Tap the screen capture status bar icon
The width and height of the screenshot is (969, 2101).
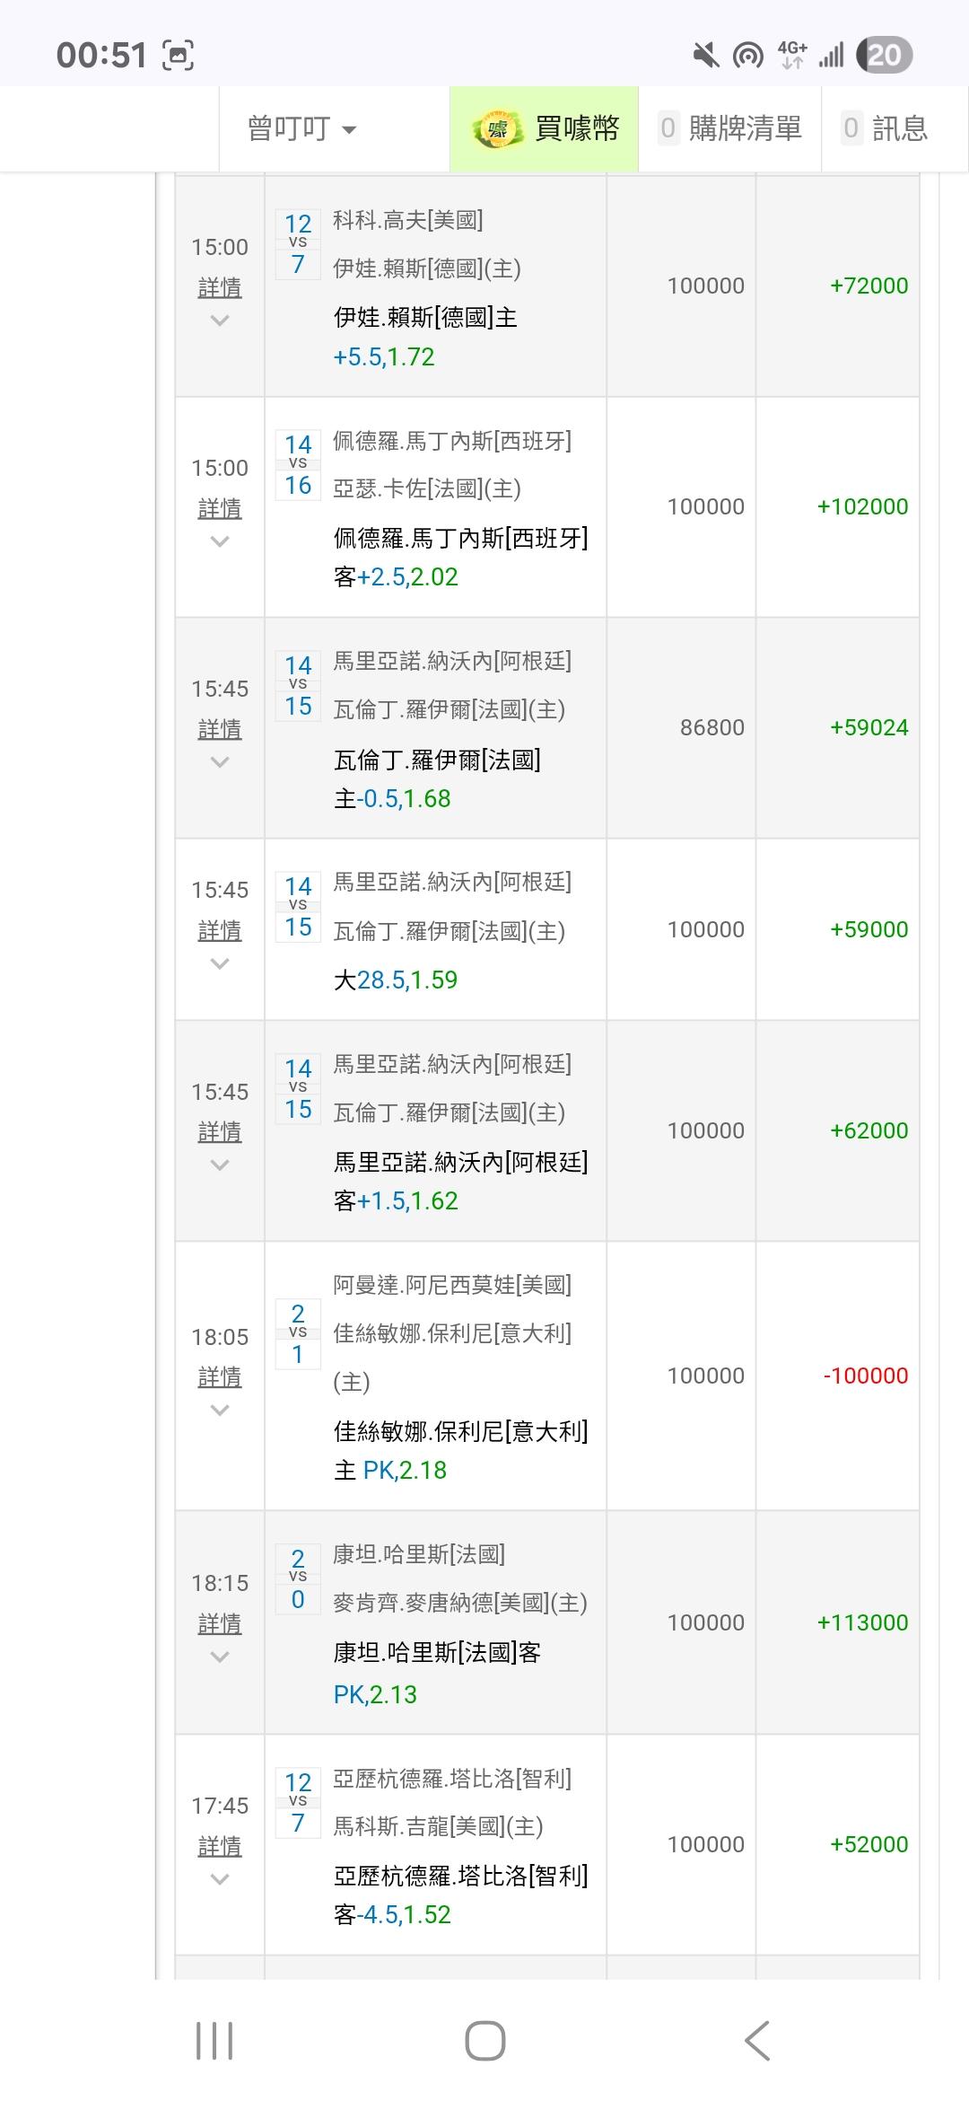click(x=178, y=56)
